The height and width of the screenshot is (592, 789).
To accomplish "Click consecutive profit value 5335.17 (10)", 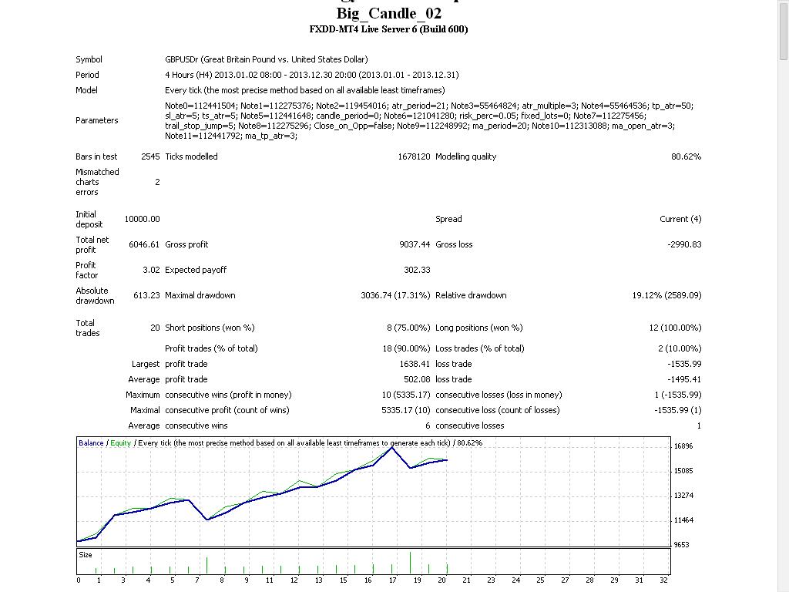I will (405, 410).
